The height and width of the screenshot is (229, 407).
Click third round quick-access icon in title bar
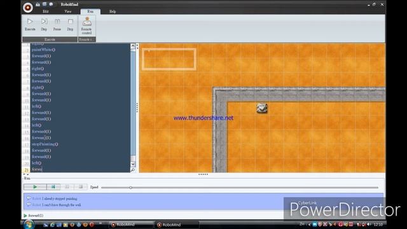pyautogui.click(x=51, y=4)
